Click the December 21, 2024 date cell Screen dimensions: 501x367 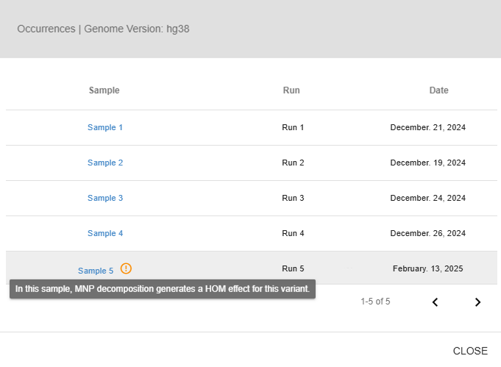427,127
